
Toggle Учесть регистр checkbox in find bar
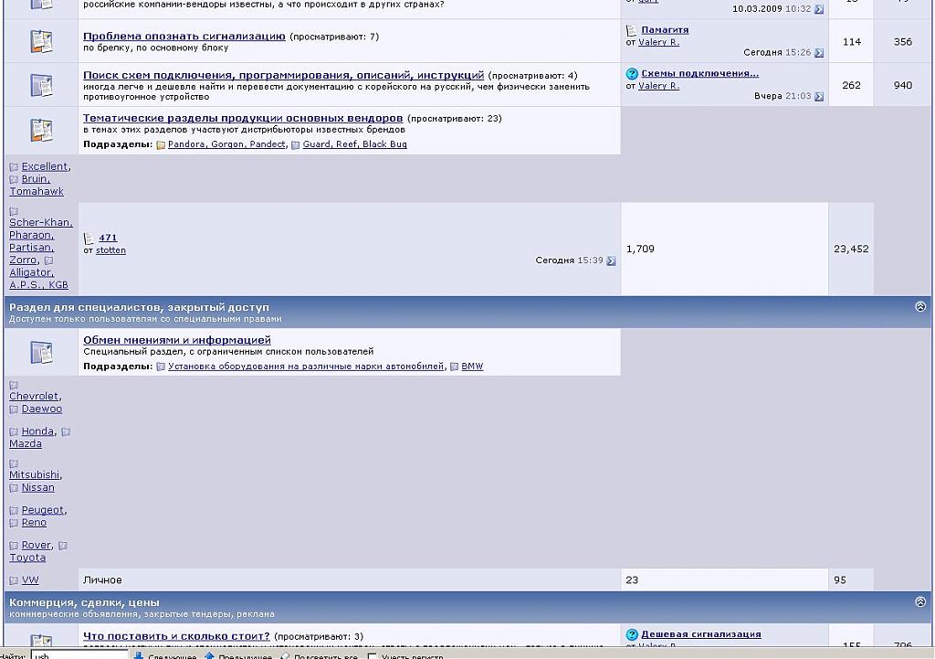pos(373,656)
